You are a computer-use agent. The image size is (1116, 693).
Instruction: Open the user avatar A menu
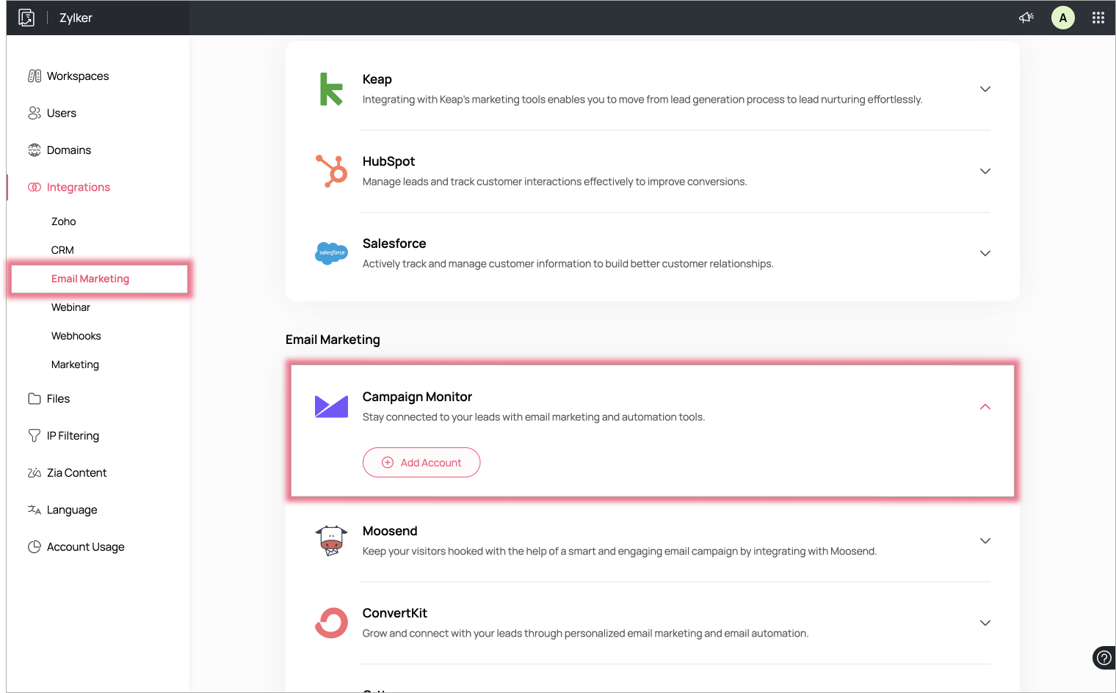point(1063,18)
